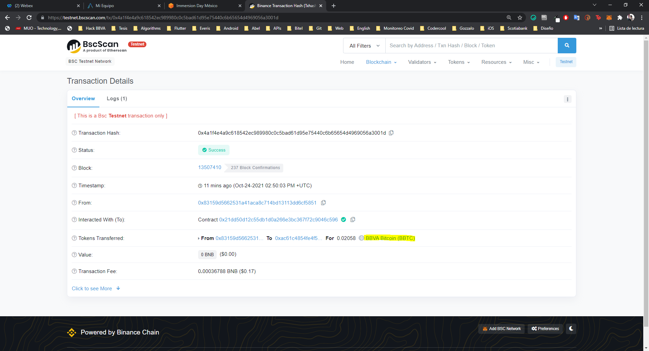Screen dimensions: 649x351
Task: Expand the Resources menu
Action: click(497, 62)
